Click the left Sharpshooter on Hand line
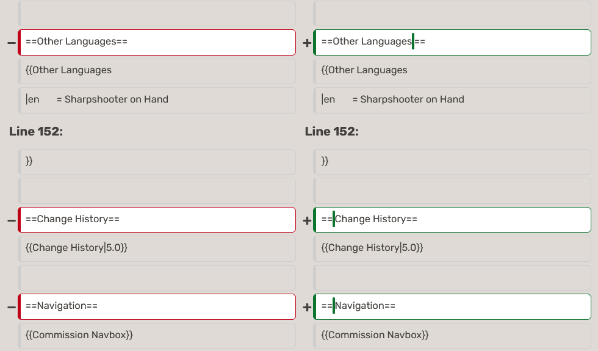The width and height of the screenshot is (598, 351). (x=97, y=100)
